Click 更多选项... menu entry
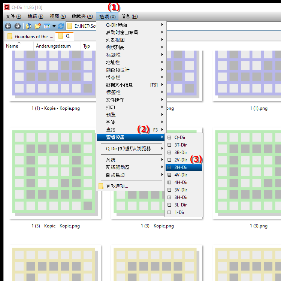281x281 pixels. [x=131, y=186]
